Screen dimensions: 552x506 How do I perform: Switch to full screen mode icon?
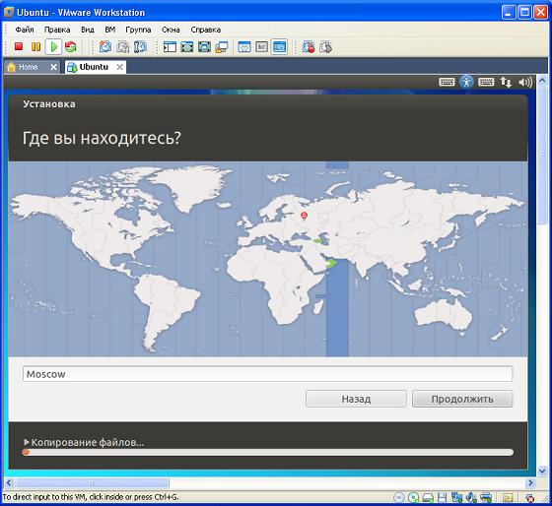(187, 47)
